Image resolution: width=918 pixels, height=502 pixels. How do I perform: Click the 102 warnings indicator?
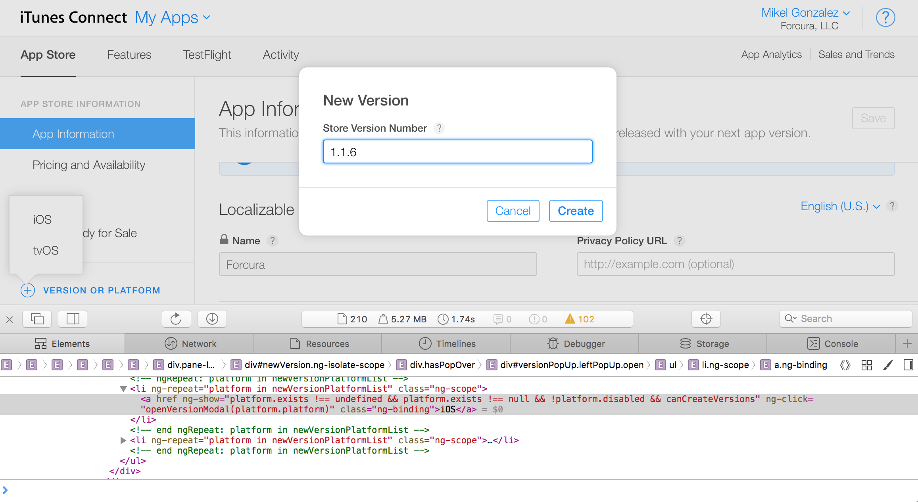coord(580,319)
